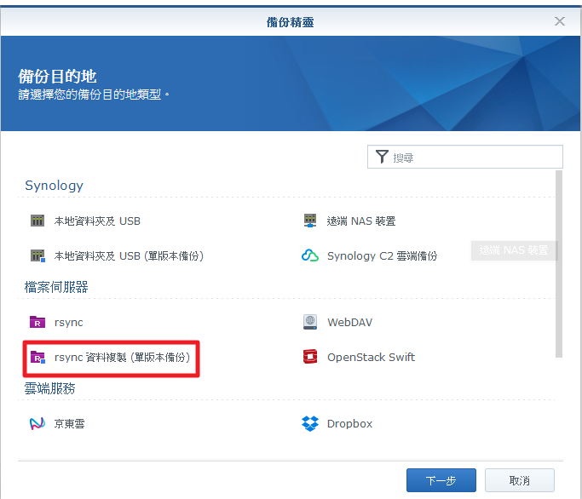Close the 備份精靈 dialog
The image size is (582, 499).
tap(560, 21)
